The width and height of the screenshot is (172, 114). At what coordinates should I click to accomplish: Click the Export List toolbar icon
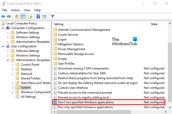coord(30,17)
